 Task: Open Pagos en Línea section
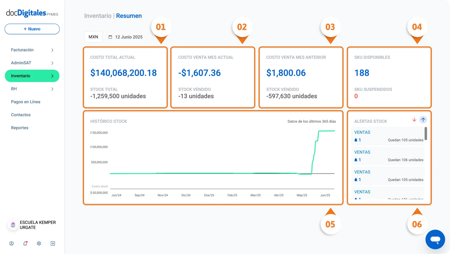25,102
